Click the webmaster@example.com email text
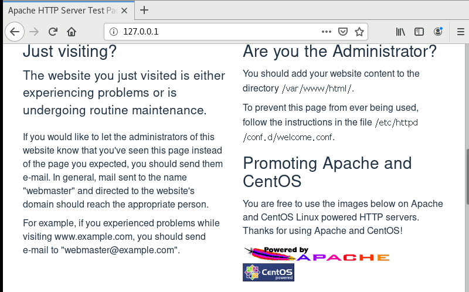This screenshot has height=292, width=469. pyautogui.click(x=120, y=250)
